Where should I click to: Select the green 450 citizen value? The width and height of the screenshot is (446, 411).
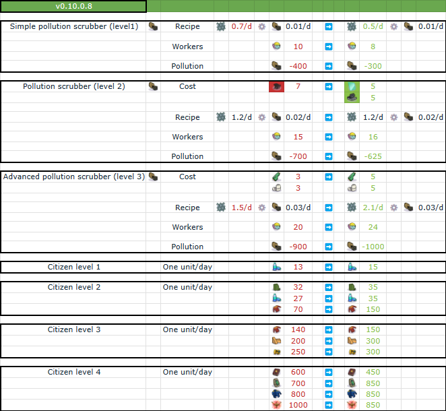[373, 372]
